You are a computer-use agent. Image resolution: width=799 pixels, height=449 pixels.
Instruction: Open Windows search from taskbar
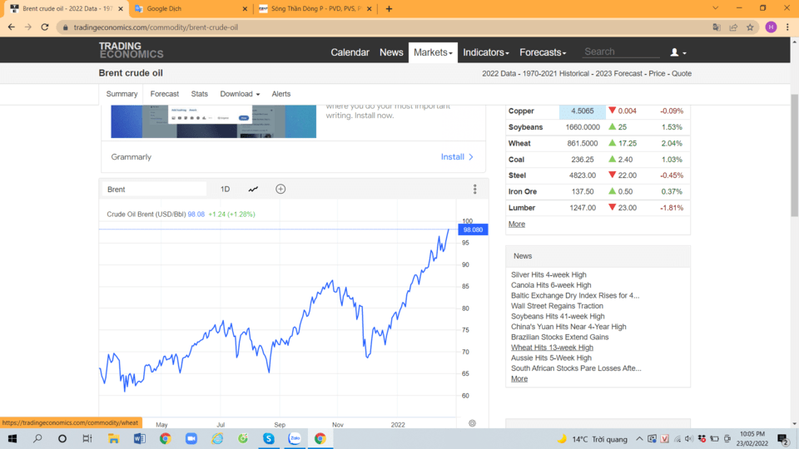37,438
